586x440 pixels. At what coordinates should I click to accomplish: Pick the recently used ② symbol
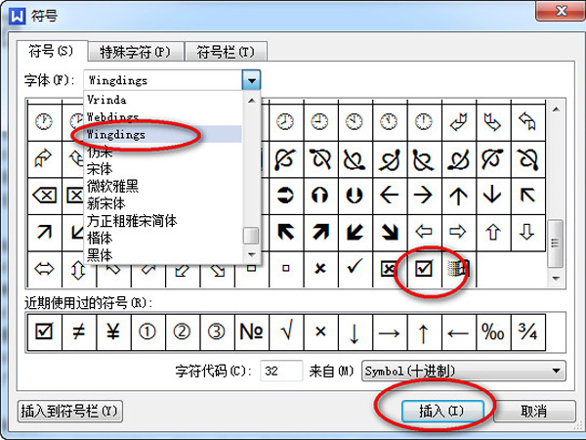tap(182, 331)
